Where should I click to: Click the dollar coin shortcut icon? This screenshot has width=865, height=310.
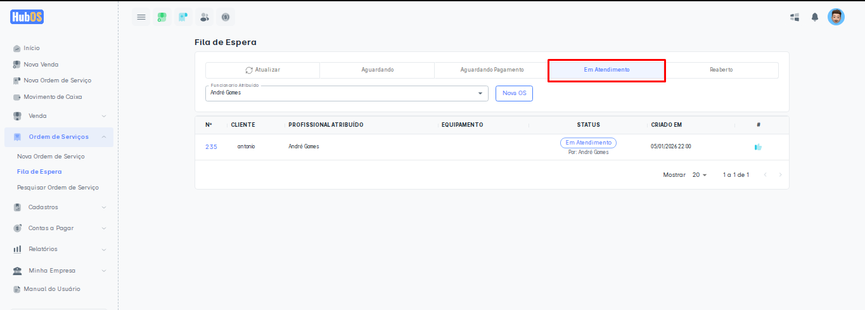(x=225, y=17)
